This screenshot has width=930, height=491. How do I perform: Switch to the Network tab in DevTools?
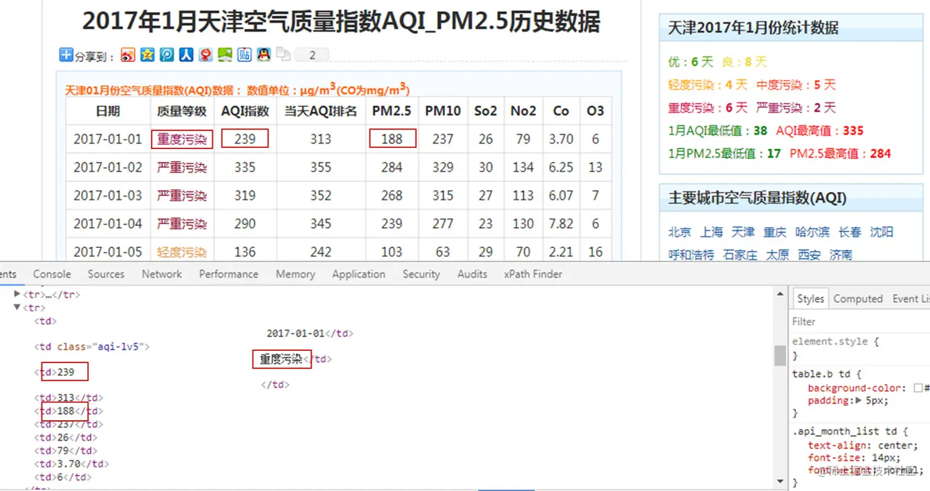(x=161, y=274)
